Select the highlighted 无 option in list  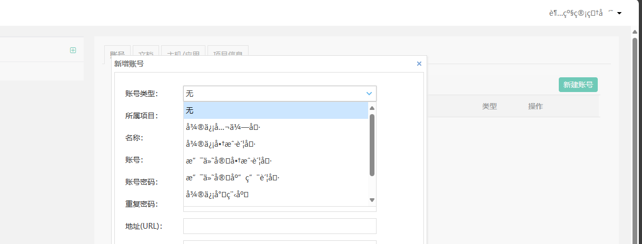275,110
